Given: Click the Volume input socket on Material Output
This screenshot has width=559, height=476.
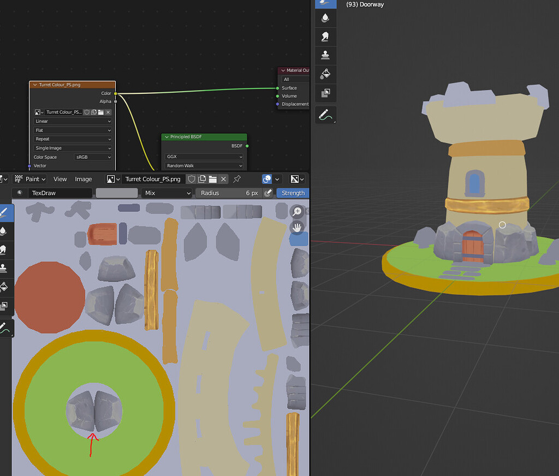Looking at the screenshot, I should pyautogui.click(x=278, y=96).
